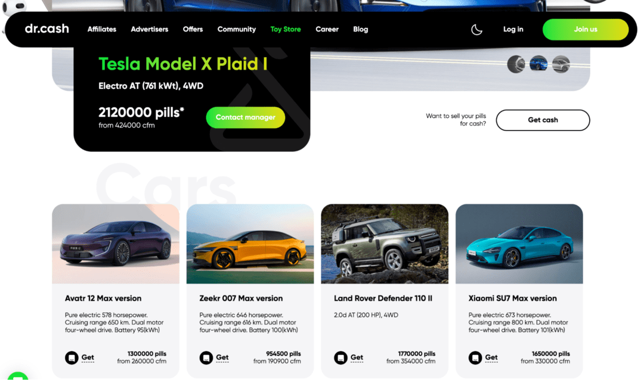Click Get icon on Zeekr 007 card
The height and width of the screenshot is (380, 644).
[206, 358]
